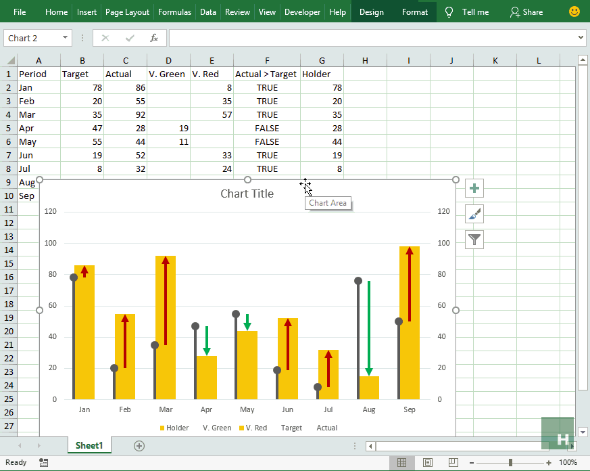The image size is (590, 471).
Task: Click the top-middle chart resize handle
Action: point(247,179)
